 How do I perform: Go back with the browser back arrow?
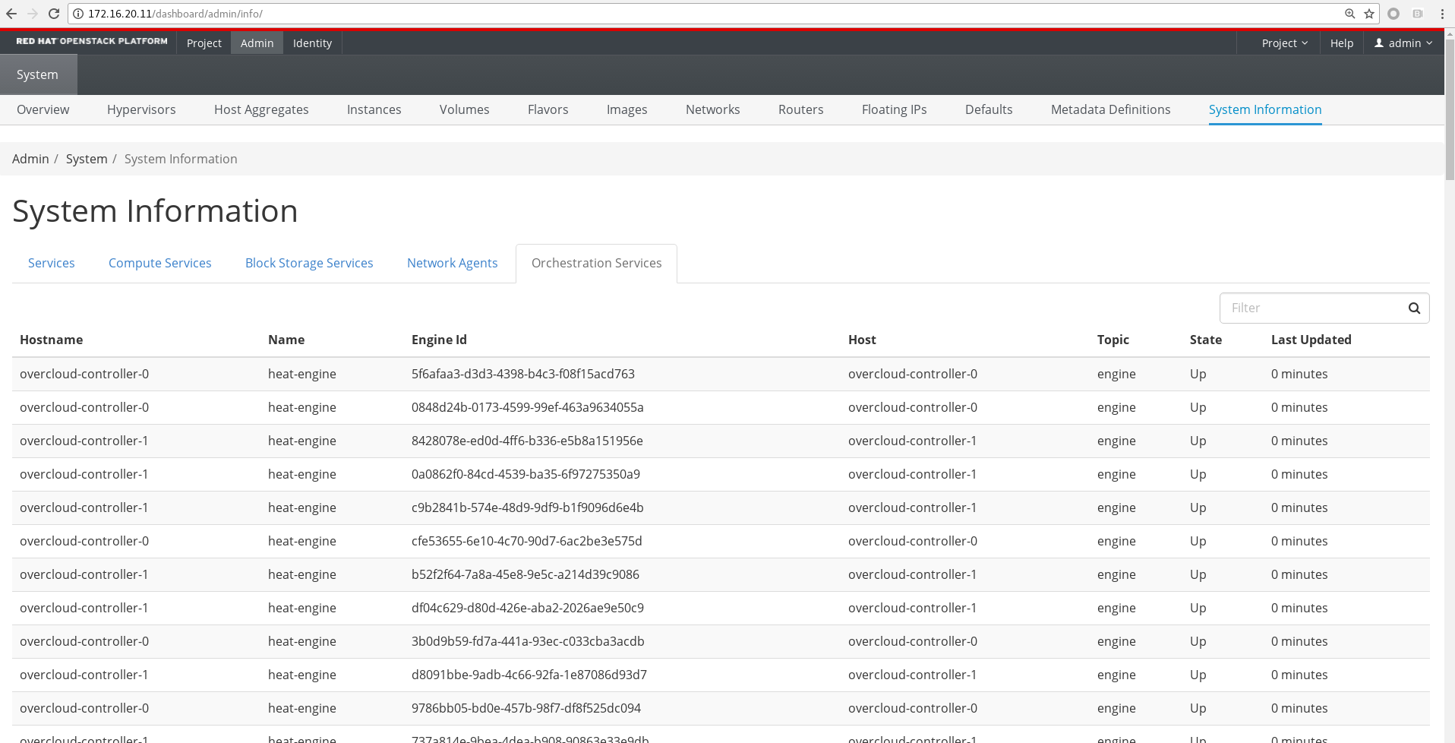pyautogui.click(x=11, y=14)
